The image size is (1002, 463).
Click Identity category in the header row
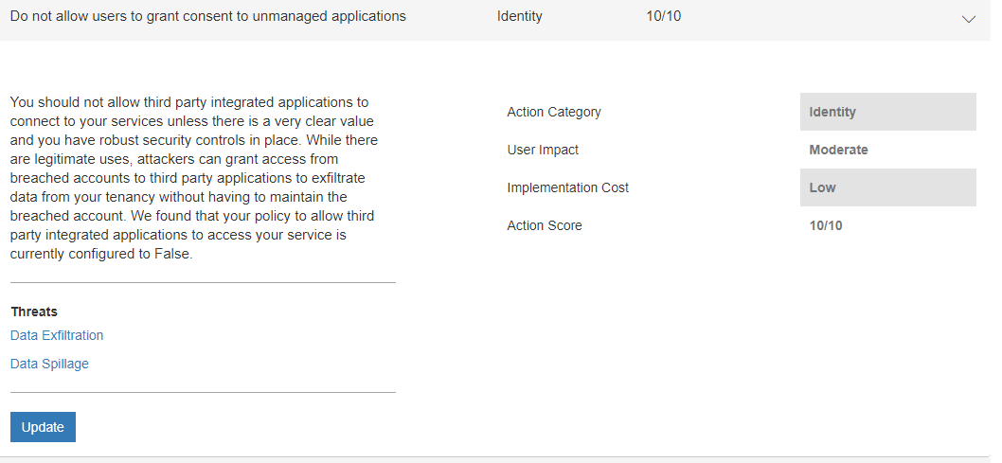pyautogui.click(x=519, y=16)
